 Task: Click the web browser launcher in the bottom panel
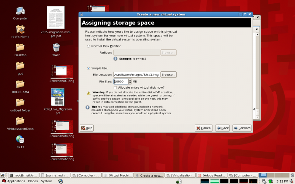pos(60,181)
